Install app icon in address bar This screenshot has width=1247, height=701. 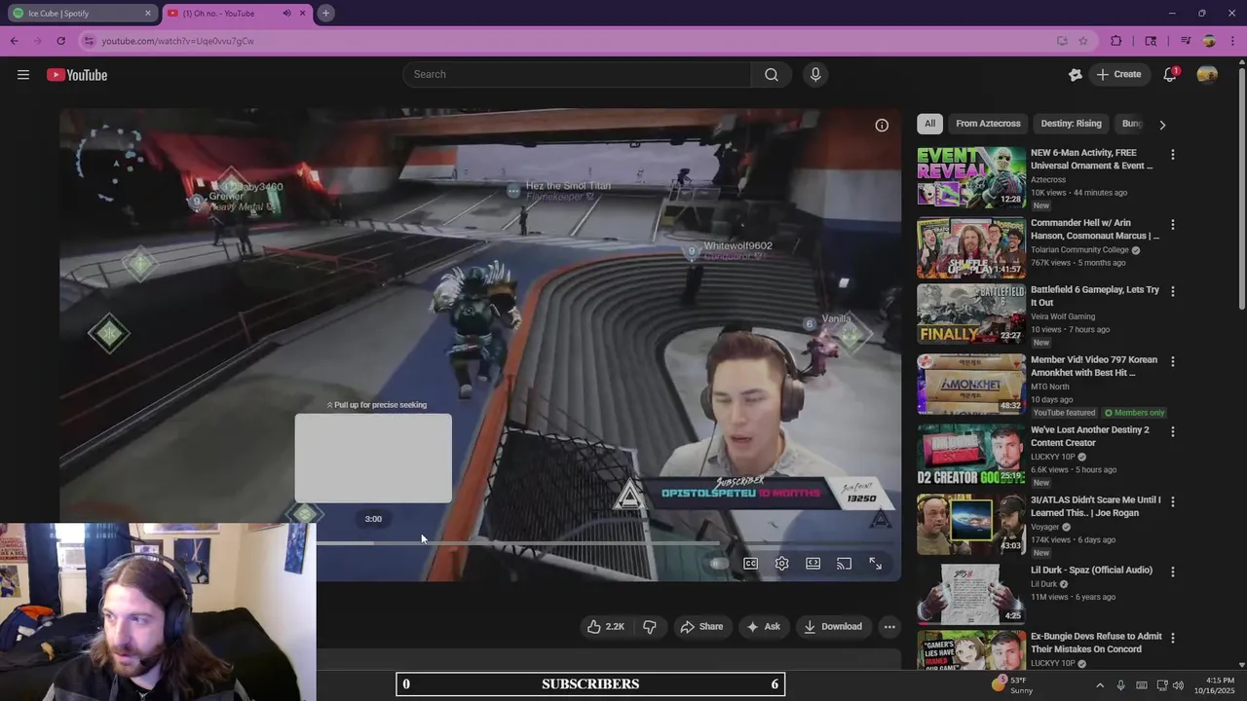point(1062,41)
